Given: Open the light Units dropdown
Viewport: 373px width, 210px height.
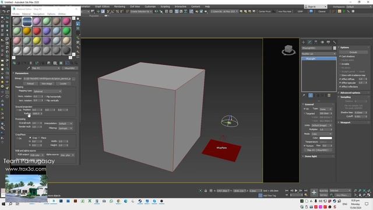Looking at the screenshot, I should (x=321, y=125).
